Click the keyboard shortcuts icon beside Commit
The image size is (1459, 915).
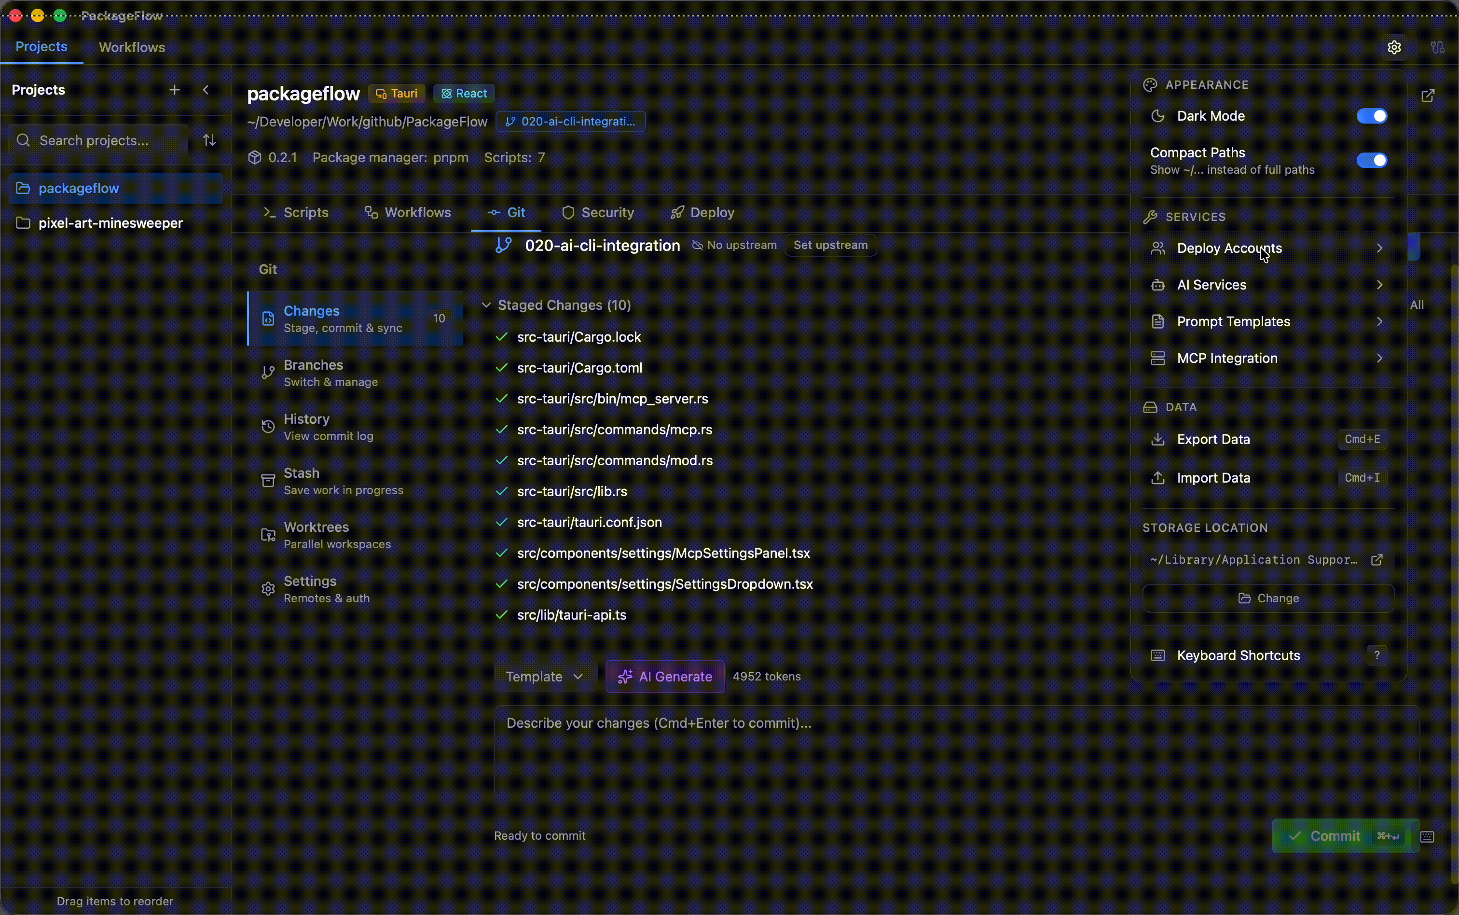(1428, 836)
